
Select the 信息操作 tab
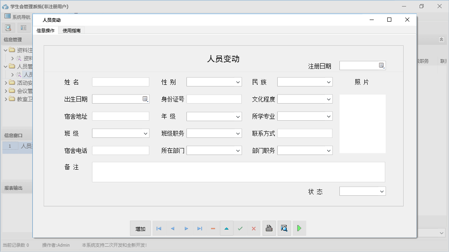(45, 30)
